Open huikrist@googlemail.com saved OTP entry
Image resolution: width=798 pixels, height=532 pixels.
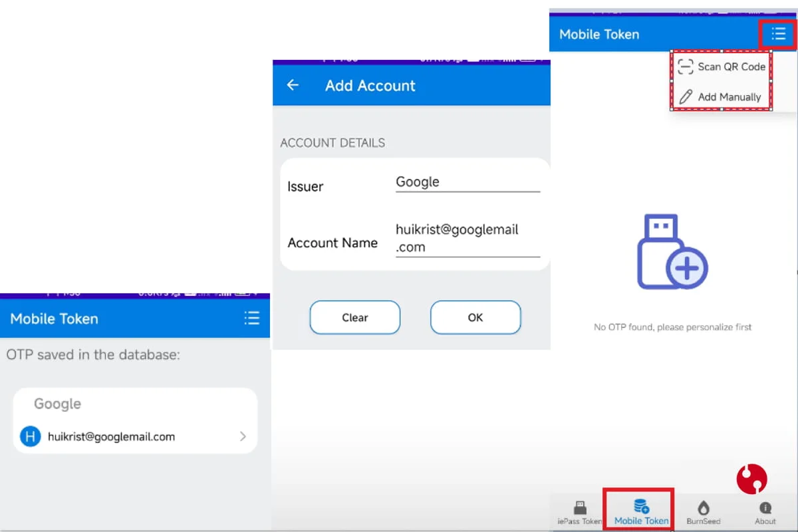[x=135, y=437]
